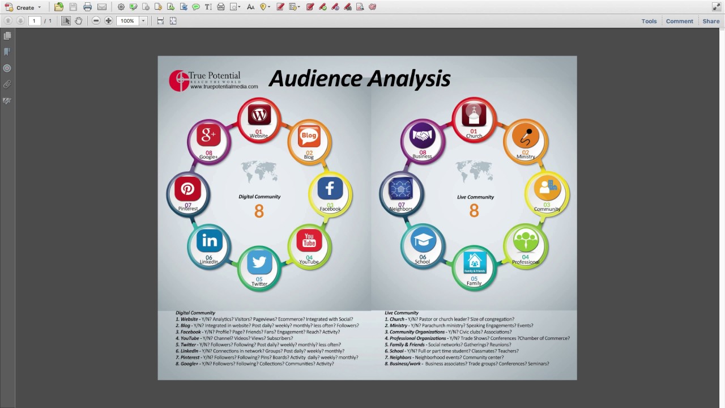This screenshot has height=408, width=725.
Task: Open the yellow highlighter pin dropdown
Action: [x=265, y=7]
